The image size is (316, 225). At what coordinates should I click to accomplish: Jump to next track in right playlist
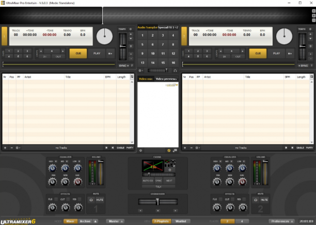[x=292, y=148]
